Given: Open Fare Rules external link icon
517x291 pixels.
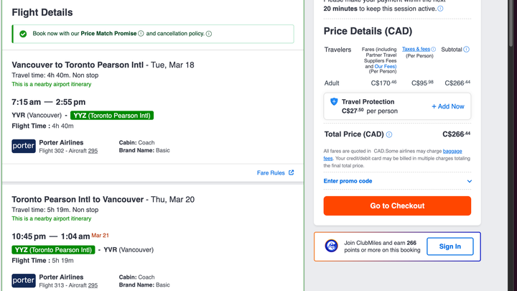Looking at the screenshot, I should point(291,172).
